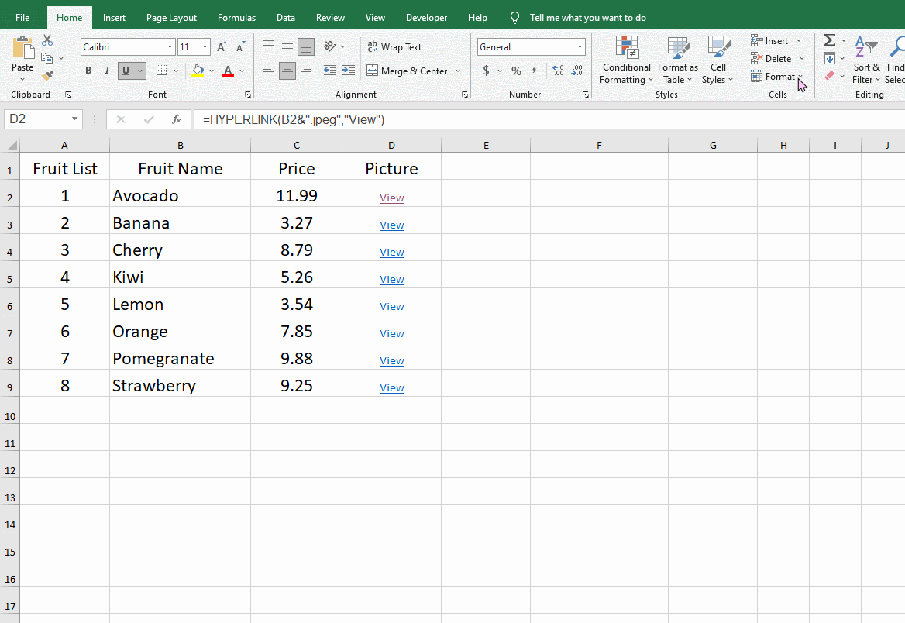Open the View link for Avocado
905x623 pixels.
392,198
